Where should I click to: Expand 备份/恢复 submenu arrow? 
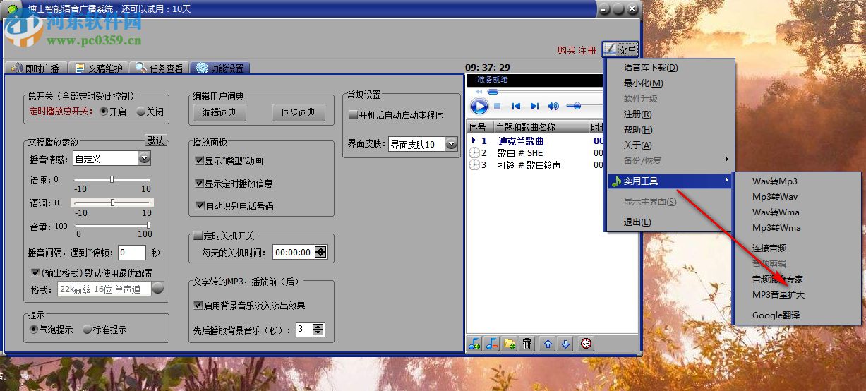[x=726, y=160]
